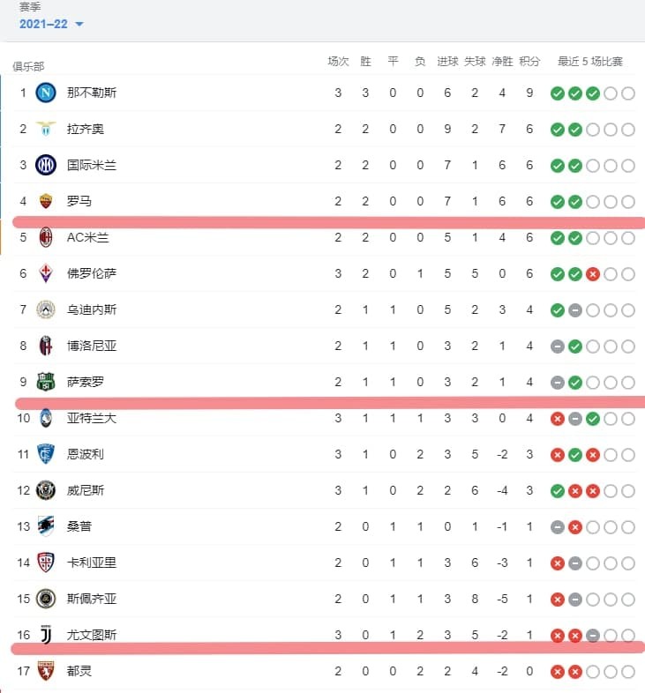
Task: Click the Torino club badge
Action: pyautogui.click(x=45, y=671)
